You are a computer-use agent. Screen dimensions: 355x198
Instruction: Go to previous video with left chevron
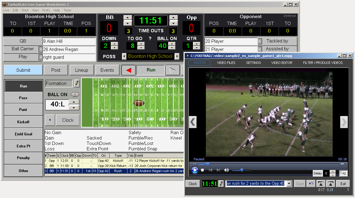pyautogui.click(x=193, y=122)
